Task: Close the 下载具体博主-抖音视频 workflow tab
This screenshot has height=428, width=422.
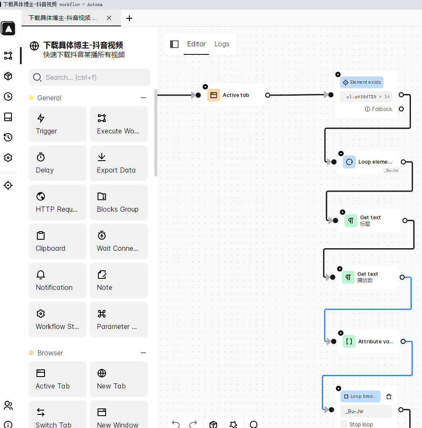Action: click(x=109, y=18)
